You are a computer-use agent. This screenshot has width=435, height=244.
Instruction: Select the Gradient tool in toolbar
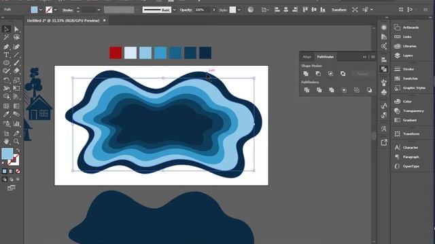click(x=16, y=106)
